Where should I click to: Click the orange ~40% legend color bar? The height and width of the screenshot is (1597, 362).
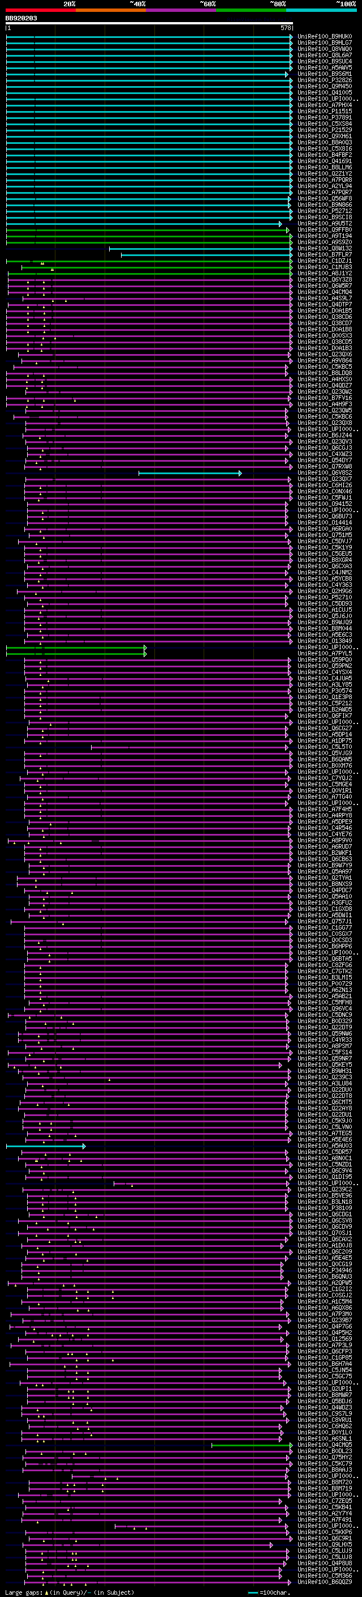[x=111, y=11]
